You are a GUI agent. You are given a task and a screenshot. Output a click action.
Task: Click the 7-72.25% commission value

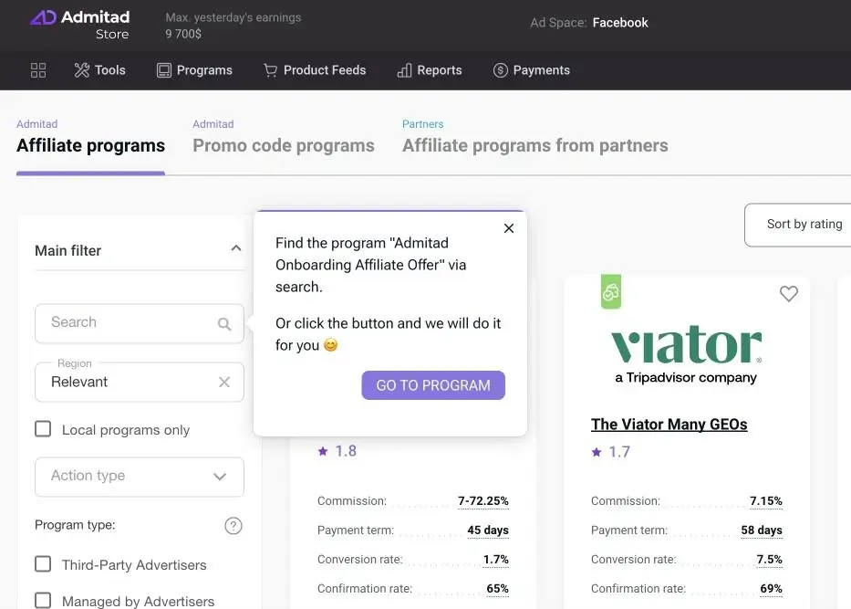(x=483, y=501)
